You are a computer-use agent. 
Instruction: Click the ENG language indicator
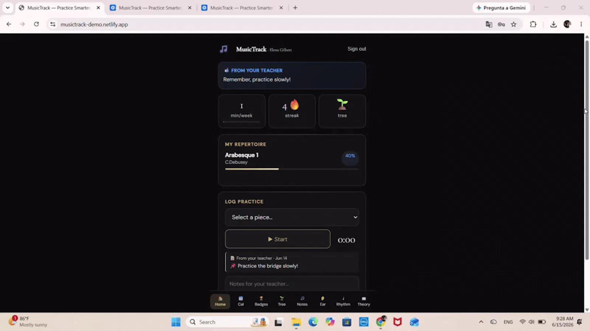(508, 322)
